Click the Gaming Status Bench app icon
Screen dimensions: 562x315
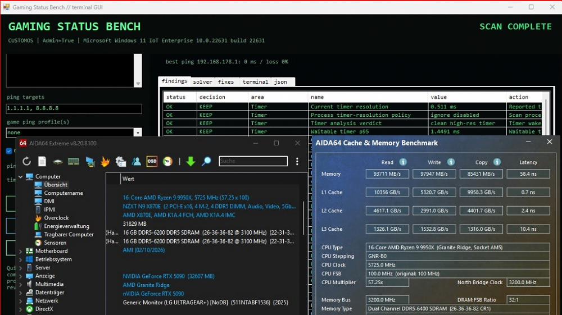(6, 7)
